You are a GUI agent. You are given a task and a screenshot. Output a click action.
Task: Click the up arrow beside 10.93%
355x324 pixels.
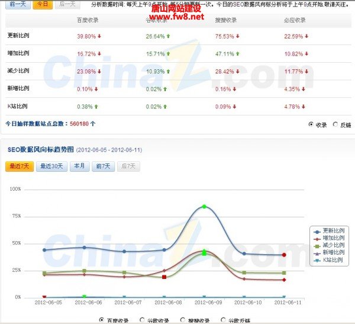pyautogui.click(x=168, y=72)
